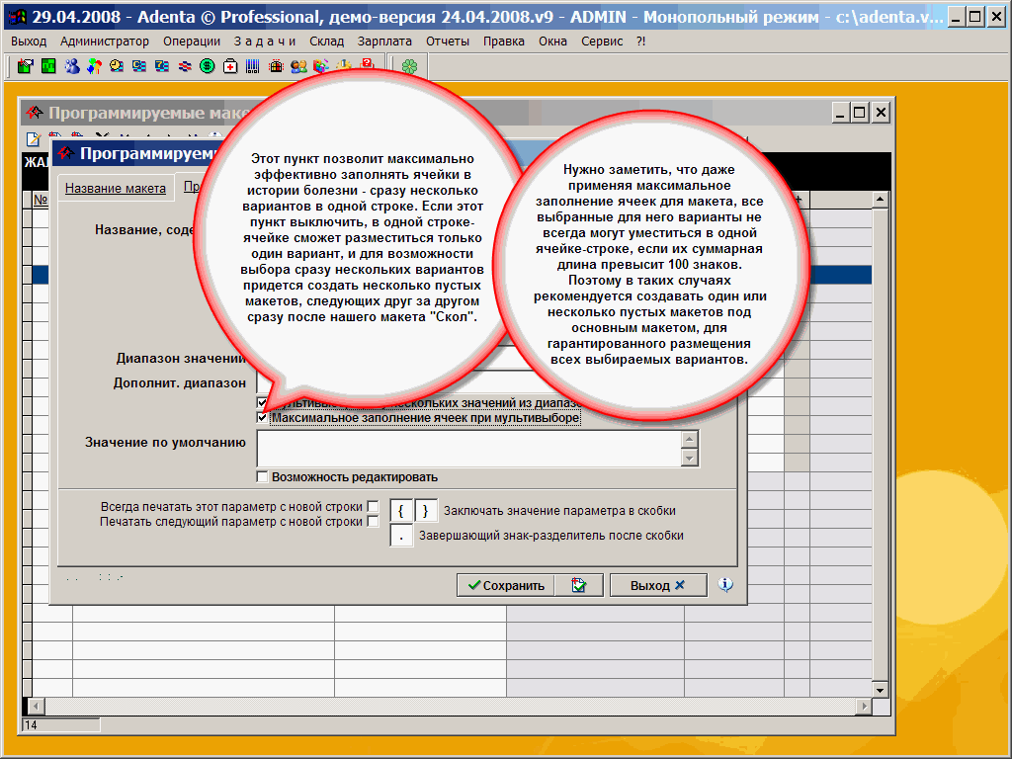Click the green clover icon in toolbar

tap(409, 66)
